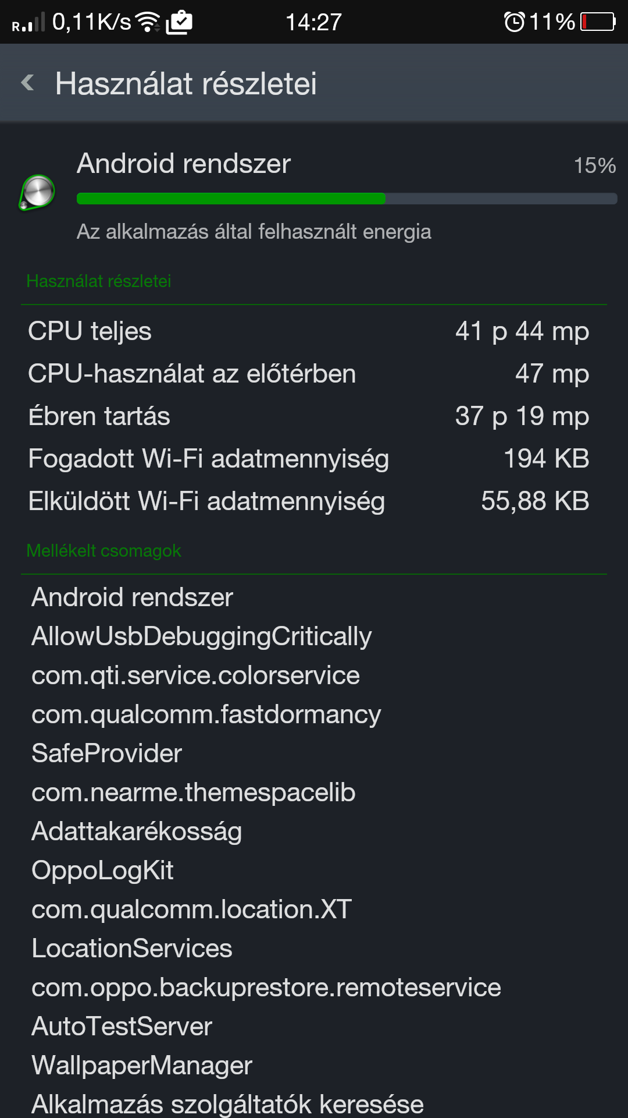This screenshot has height=1118, width=628.
Task: Tap the cellular signal strength icon
Action: tap(28, 22)
